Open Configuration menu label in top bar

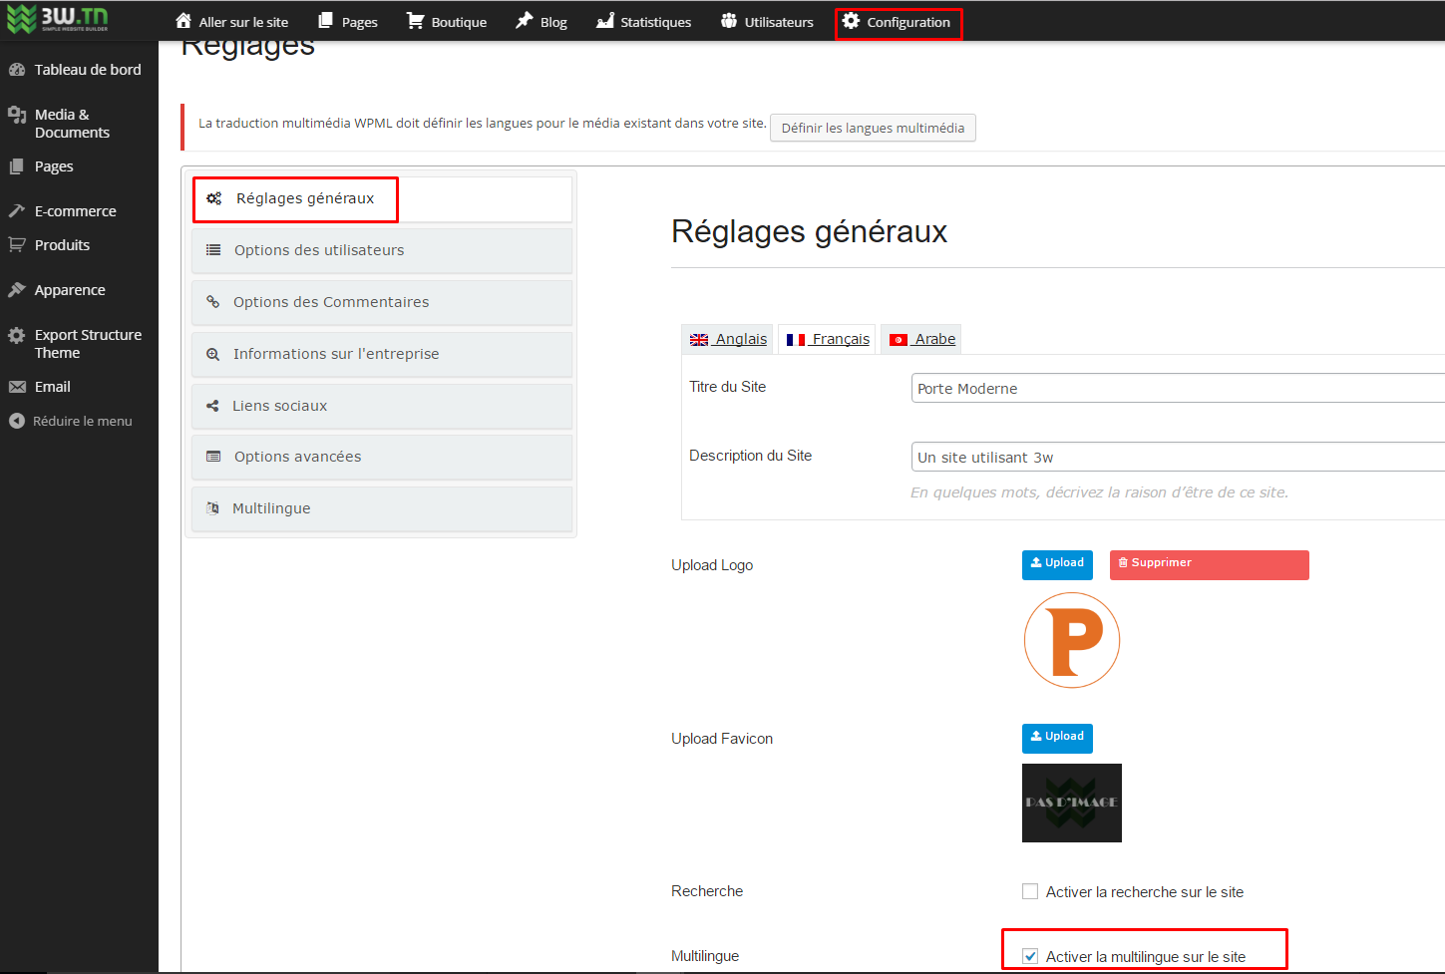(908, 22)
